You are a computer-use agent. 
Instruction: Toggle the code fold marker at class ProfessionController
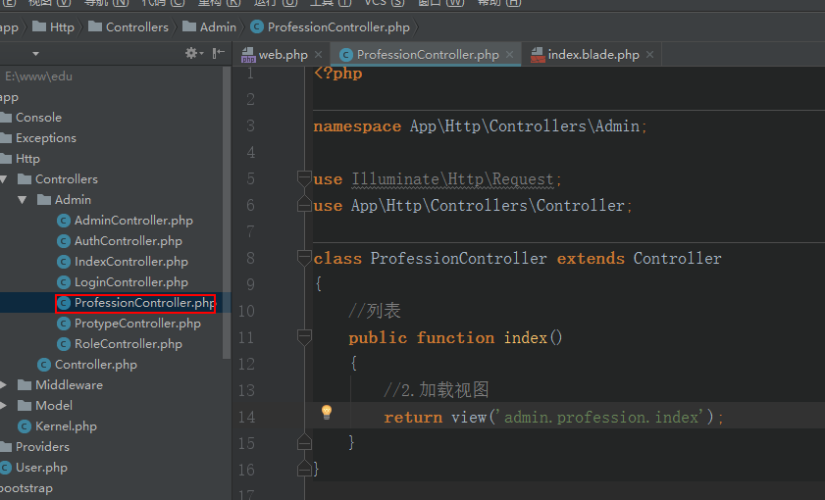(x=304, y=258)
